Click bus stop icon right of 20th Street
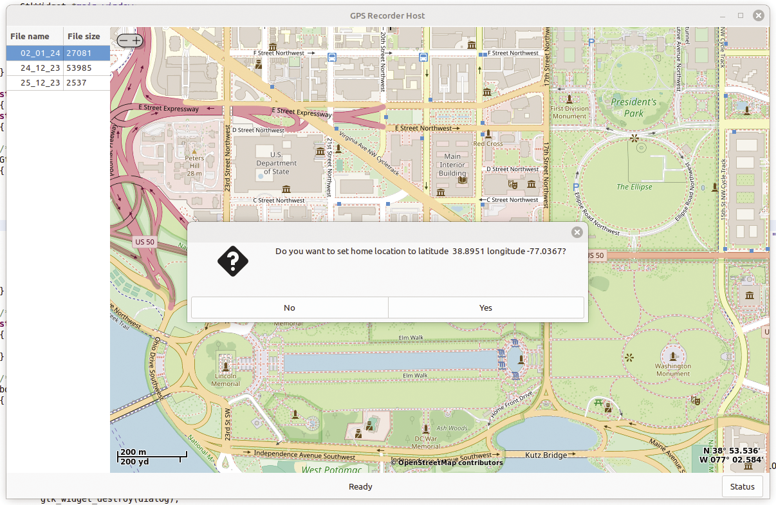The image size is (776, 505). (423, 57)
